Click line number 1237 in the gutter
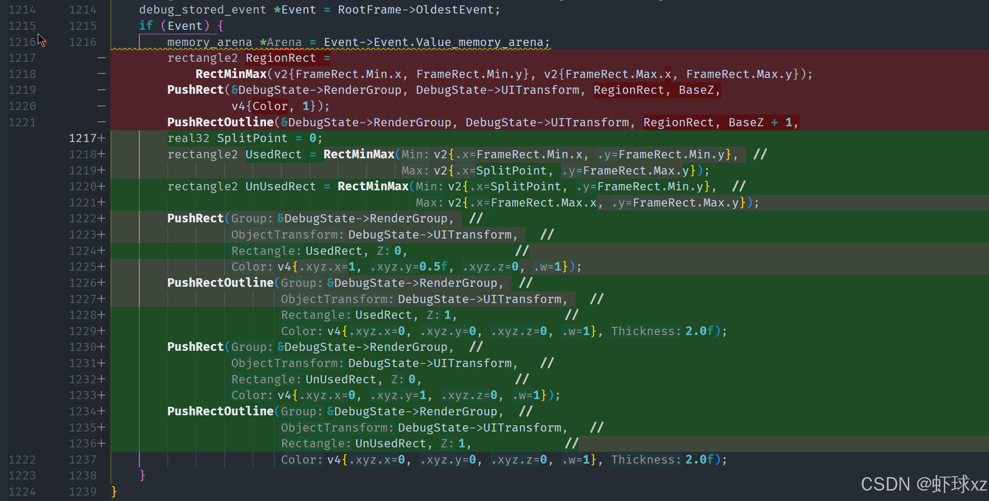The height and width of the screenshot is (501, 989). [83, 460]
